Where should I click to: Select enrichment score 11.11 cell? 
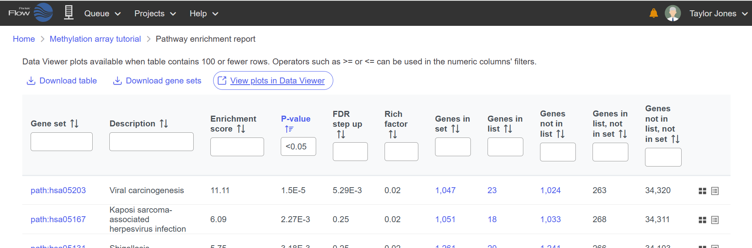tap(220, 190)
